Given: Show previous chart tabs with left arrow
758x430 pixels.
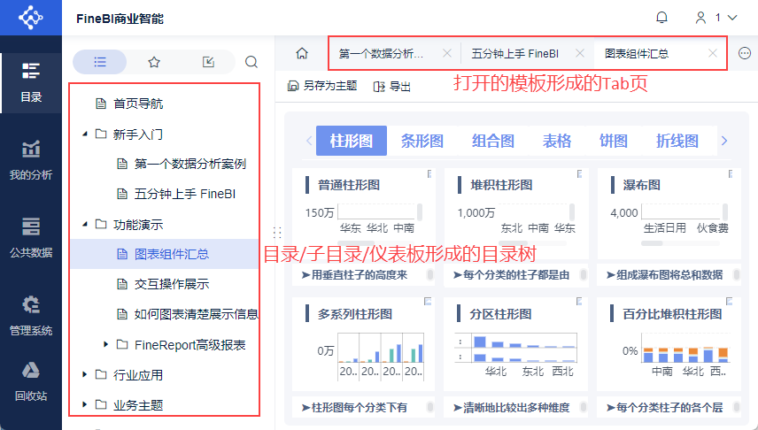Looking at the screenshot, I should (x=309, y=141).
